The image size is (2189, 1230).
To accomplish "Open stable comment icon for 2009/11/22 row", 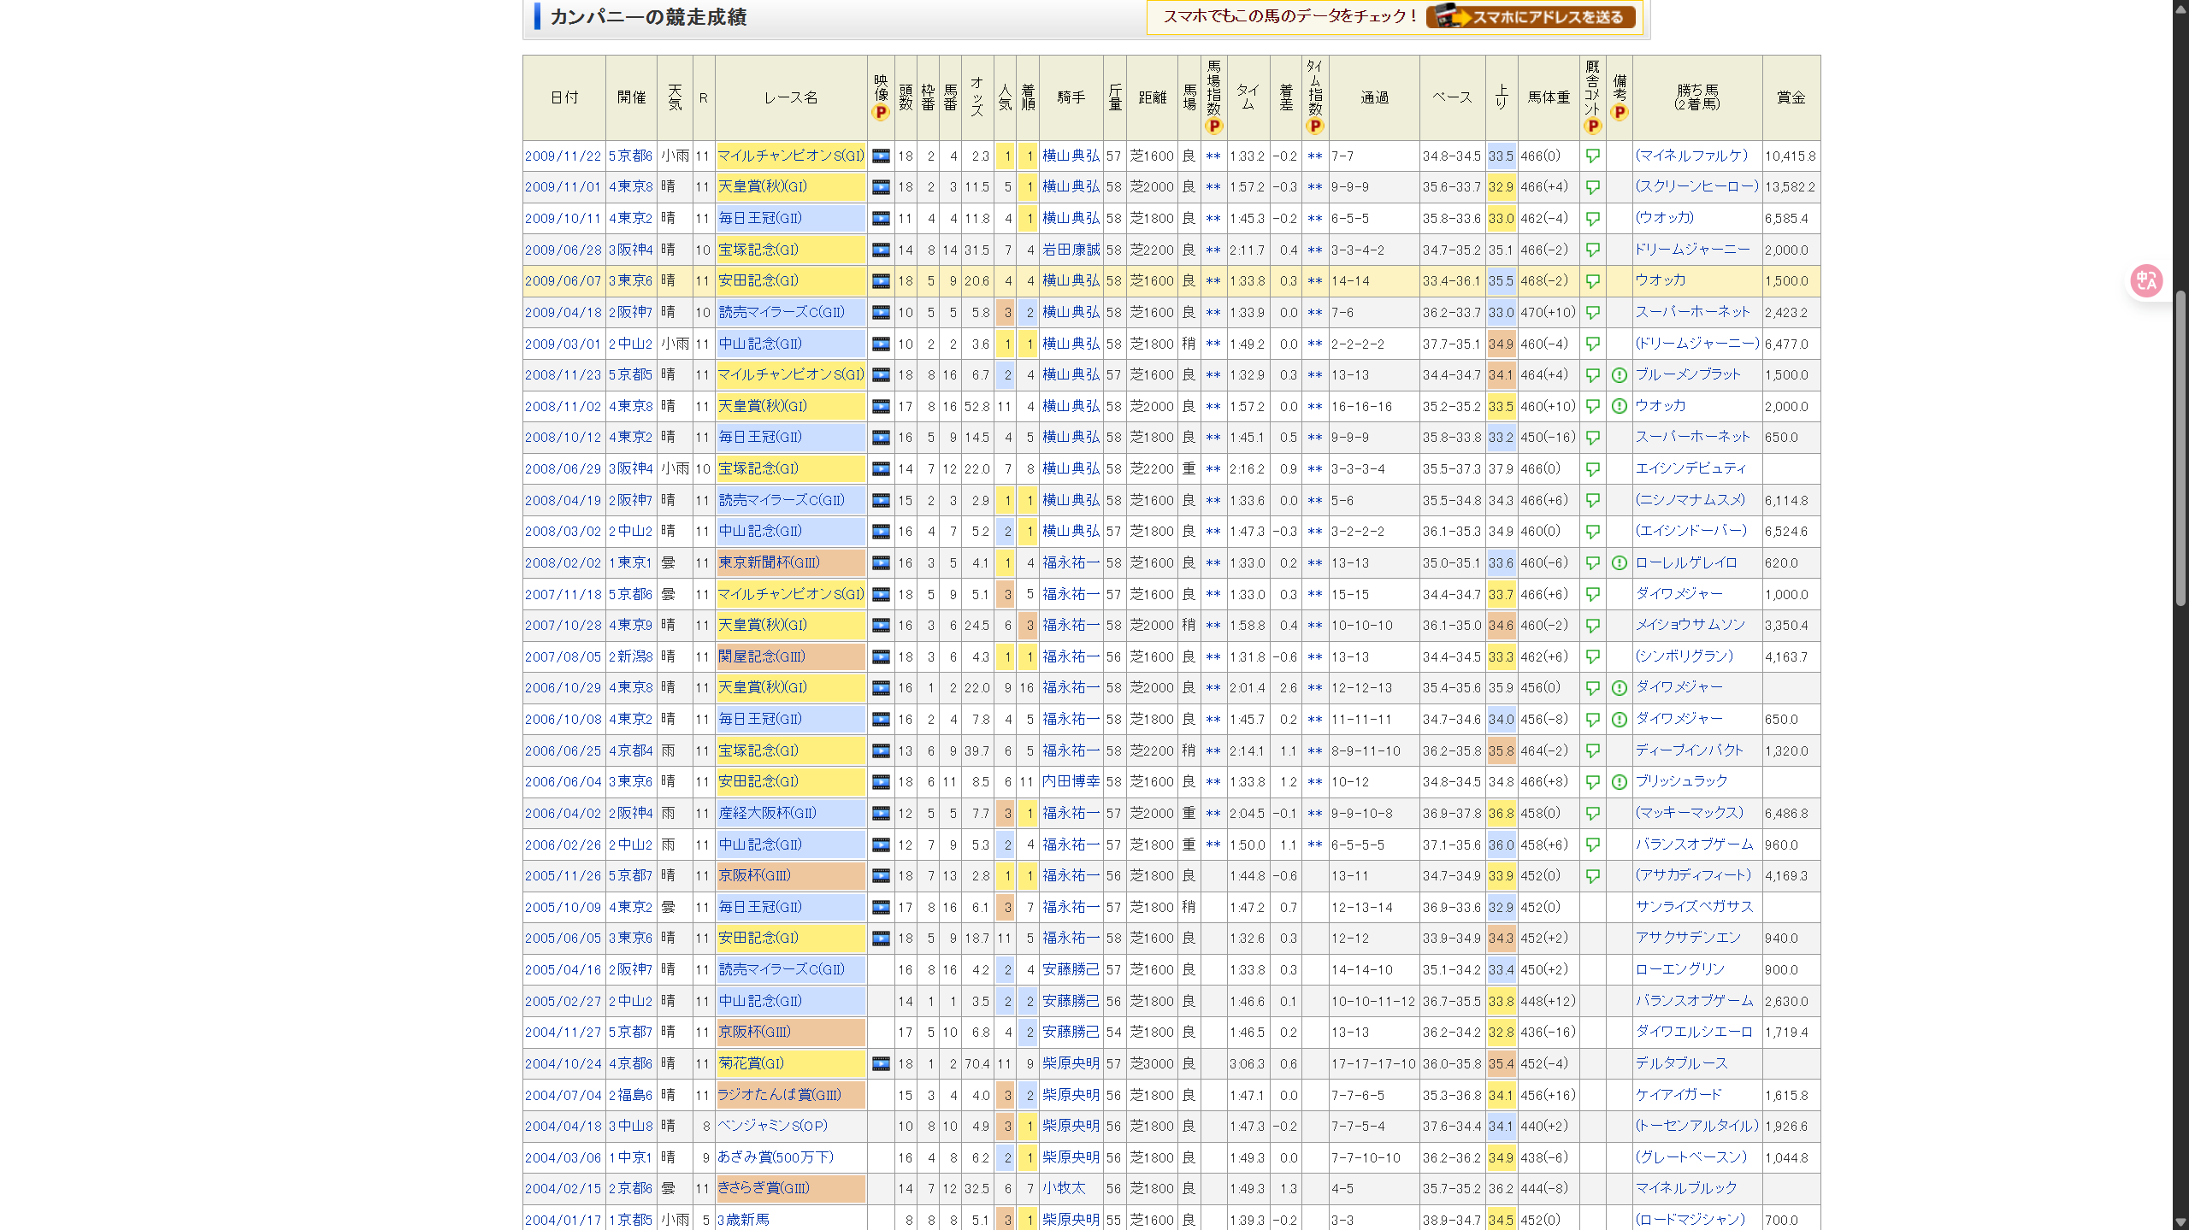I will 1592,156.
